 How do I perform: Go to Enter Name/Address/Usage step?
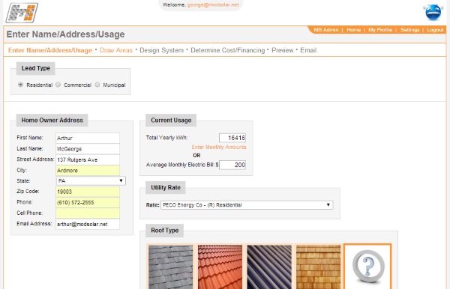pyautogui.click(x=50, y=50)
